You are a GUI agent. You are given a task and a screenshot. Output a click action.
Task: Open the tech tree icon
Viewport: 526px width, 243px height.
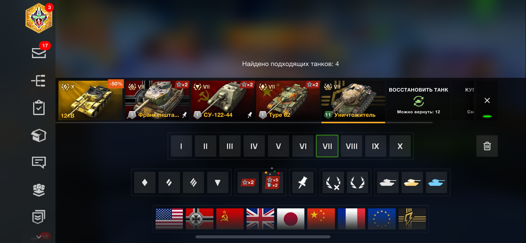point(38,81)
